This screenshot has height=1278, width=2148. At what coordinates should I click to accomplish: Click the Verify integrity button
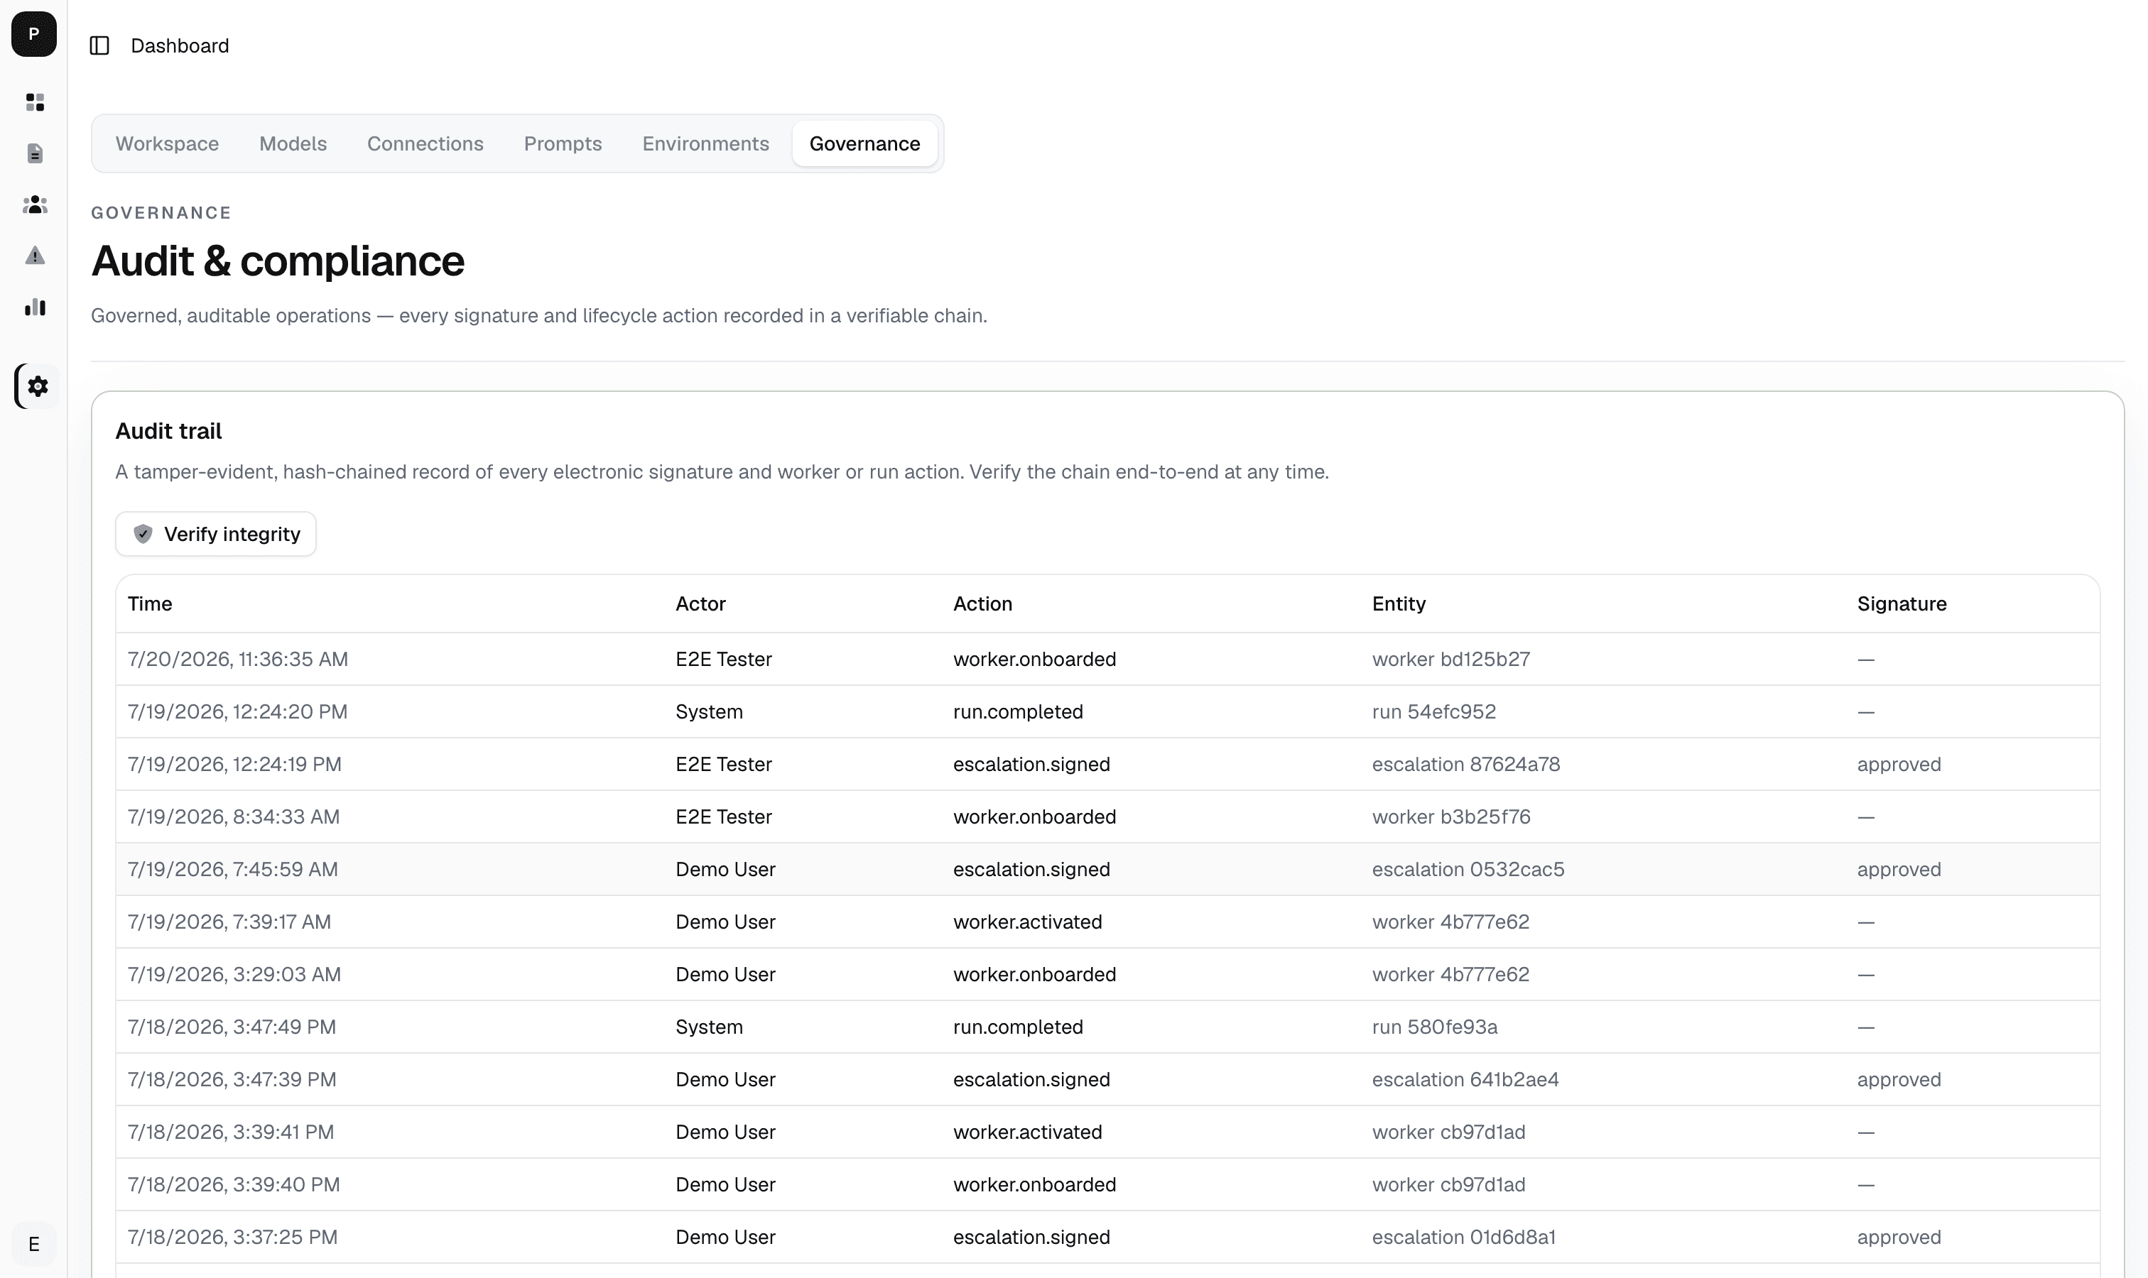pos(216,534)
